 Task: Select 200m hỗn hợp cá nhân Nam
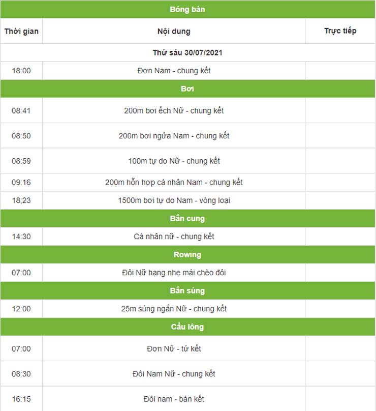[x=174, y=182]
